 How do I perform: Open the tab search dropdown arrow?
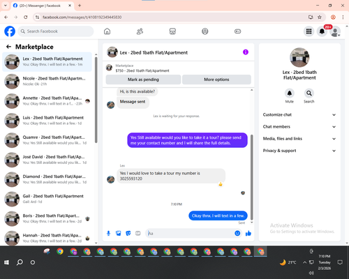pyautogui.click(x=6, y=6)
